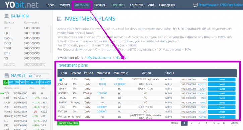Click the magnifier icon in market search

click(x=31, y=76)
